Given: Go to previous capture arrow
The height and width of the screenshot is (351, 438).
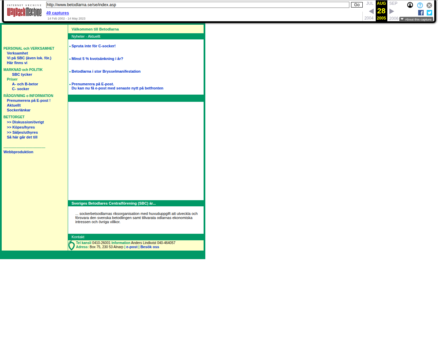Looking at the screenshot, I should click(x=371, y=11).
